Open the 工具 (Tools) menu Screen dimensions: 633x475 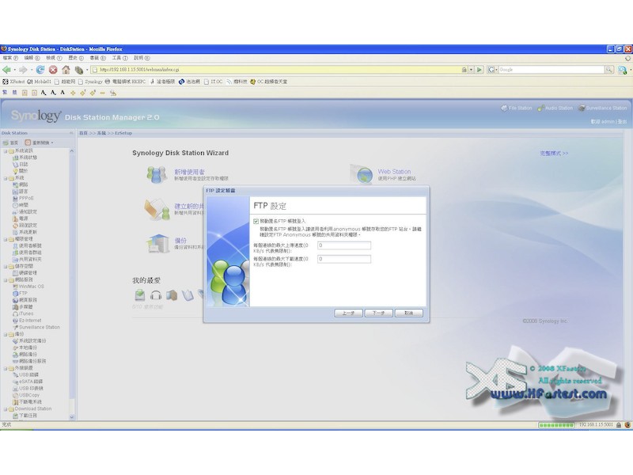(119, 58)
